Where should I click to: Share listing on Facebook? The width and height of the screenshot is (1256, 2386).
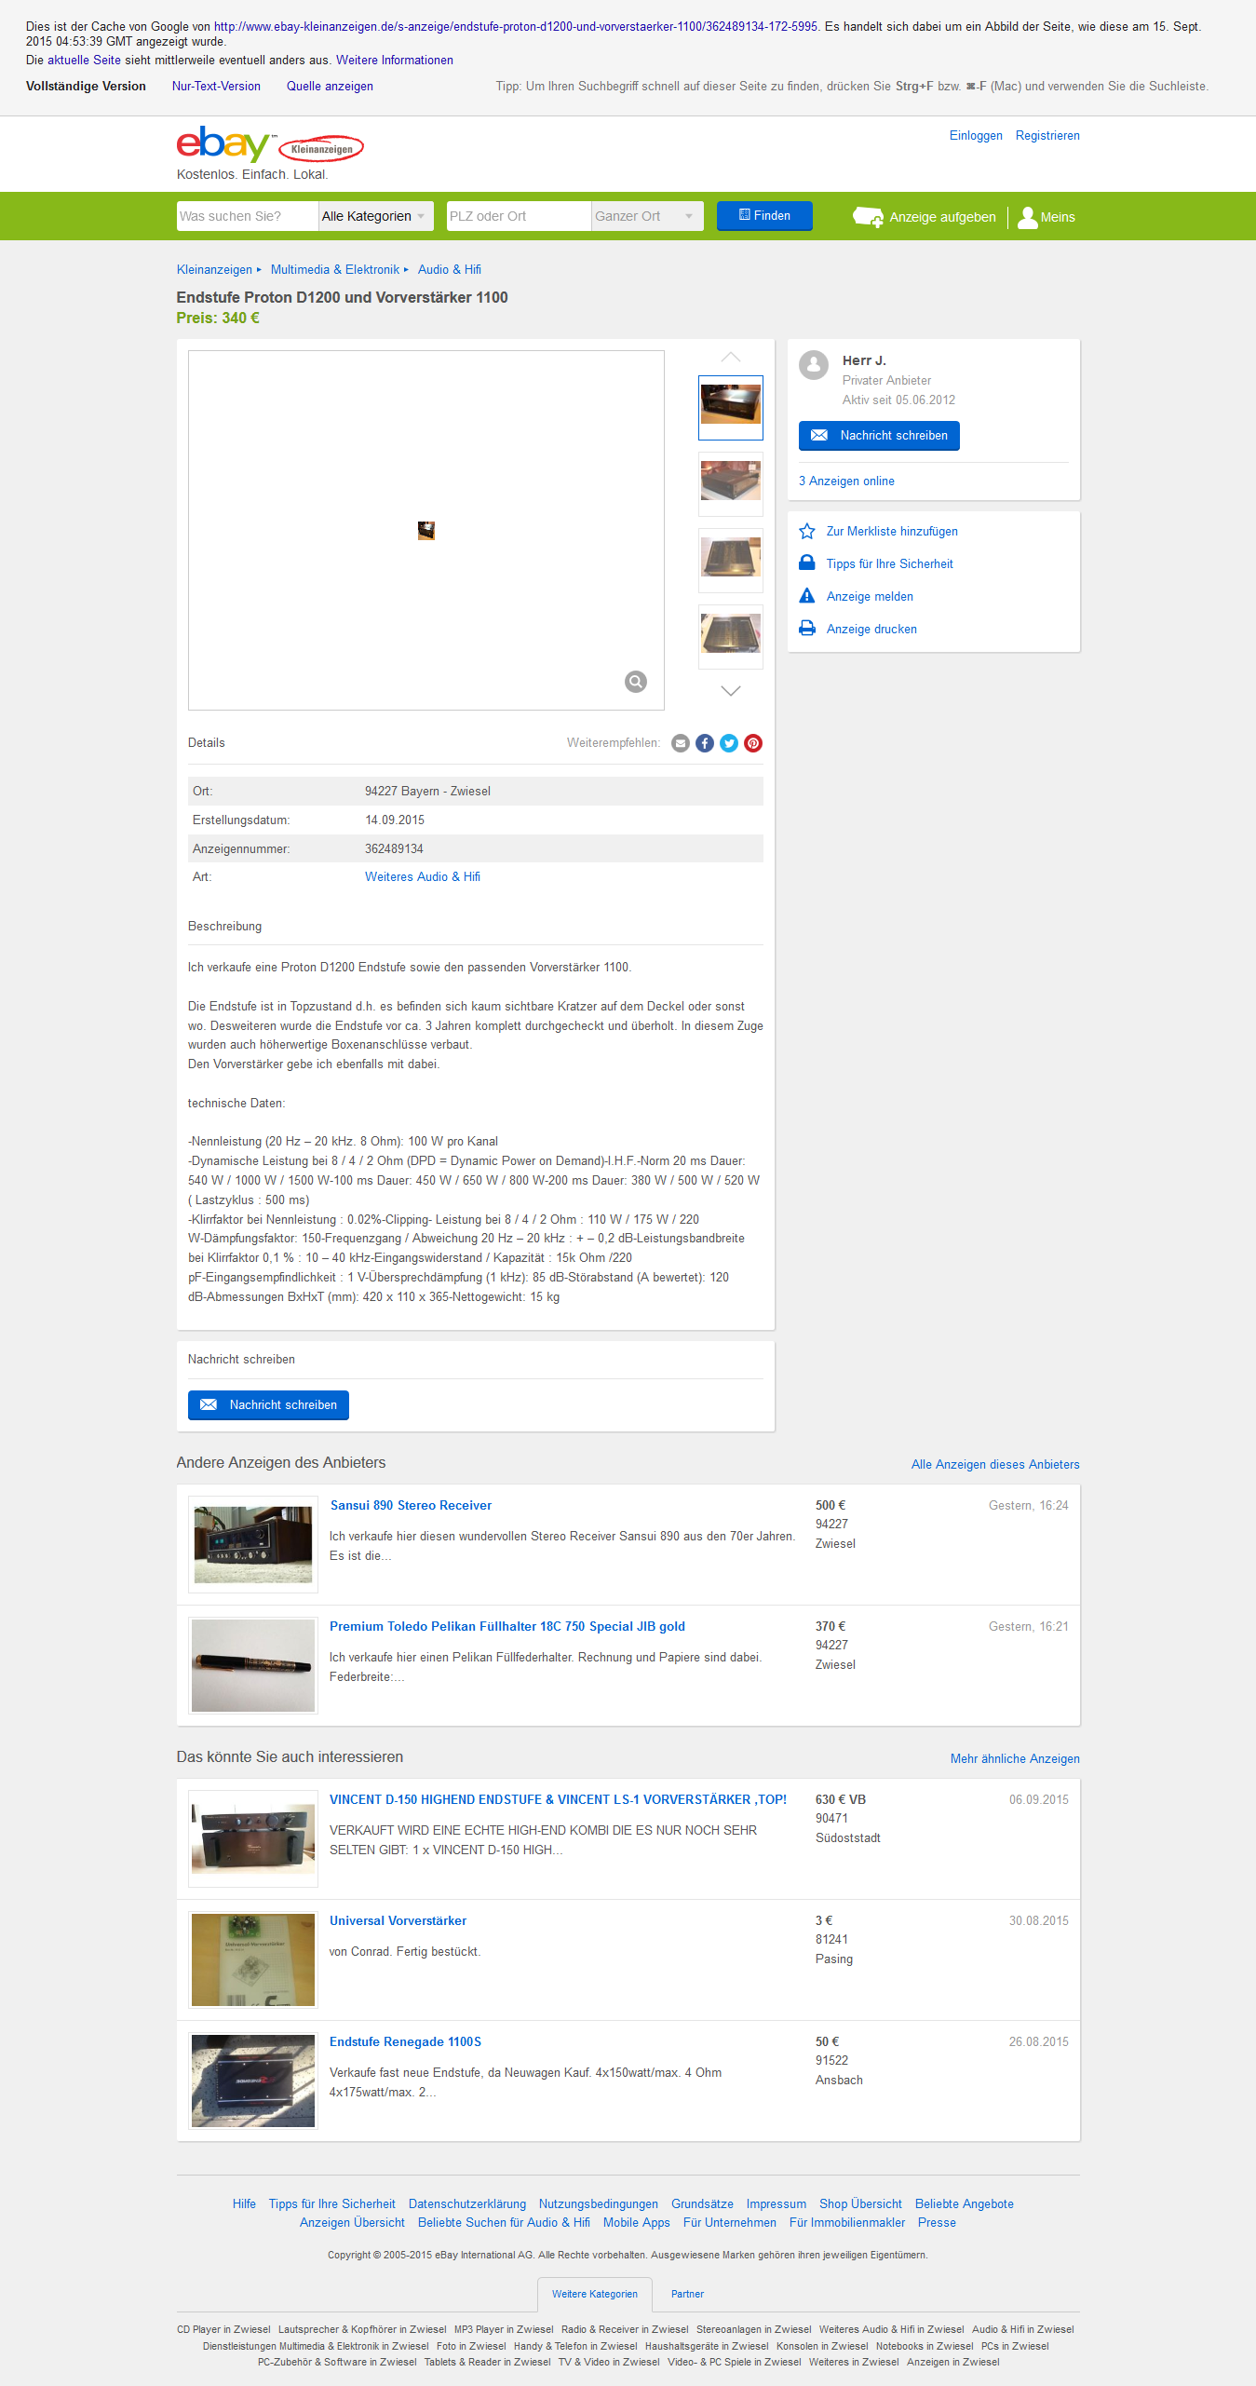point(705,743)
